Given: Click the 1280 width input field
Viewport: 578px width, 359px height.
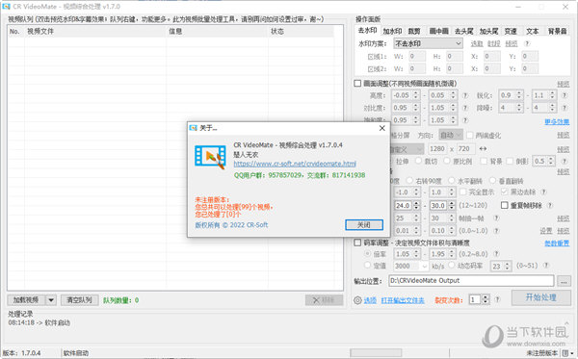Looking at the screenshot, I should [437, 149].
